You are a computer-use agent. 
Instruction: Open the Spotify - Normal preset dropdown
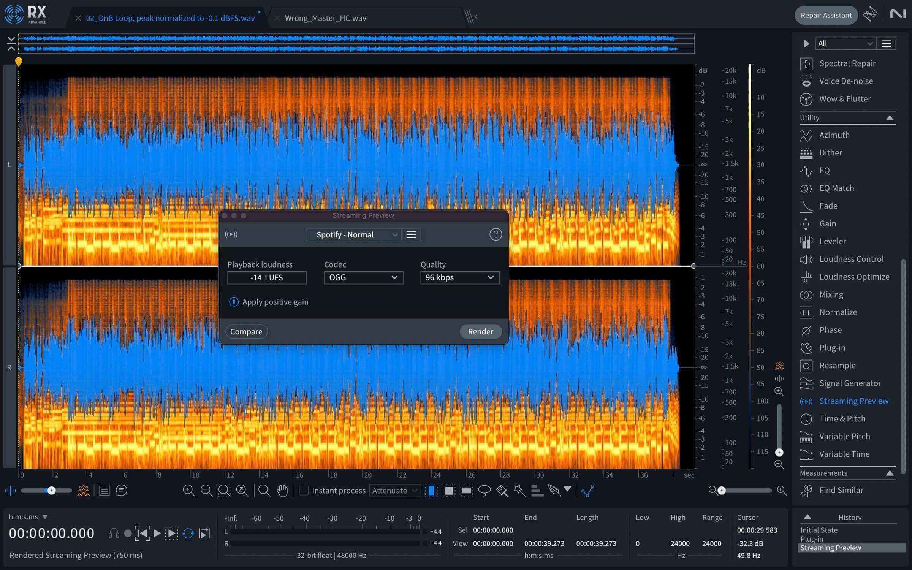point(353,235)
